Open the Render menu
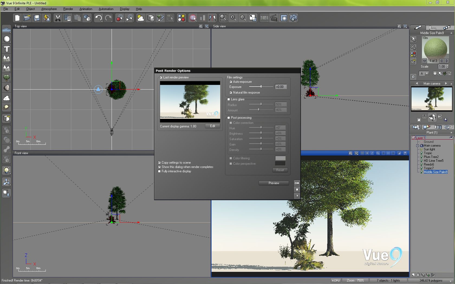 pyautogui.click(x=68, y=9)
